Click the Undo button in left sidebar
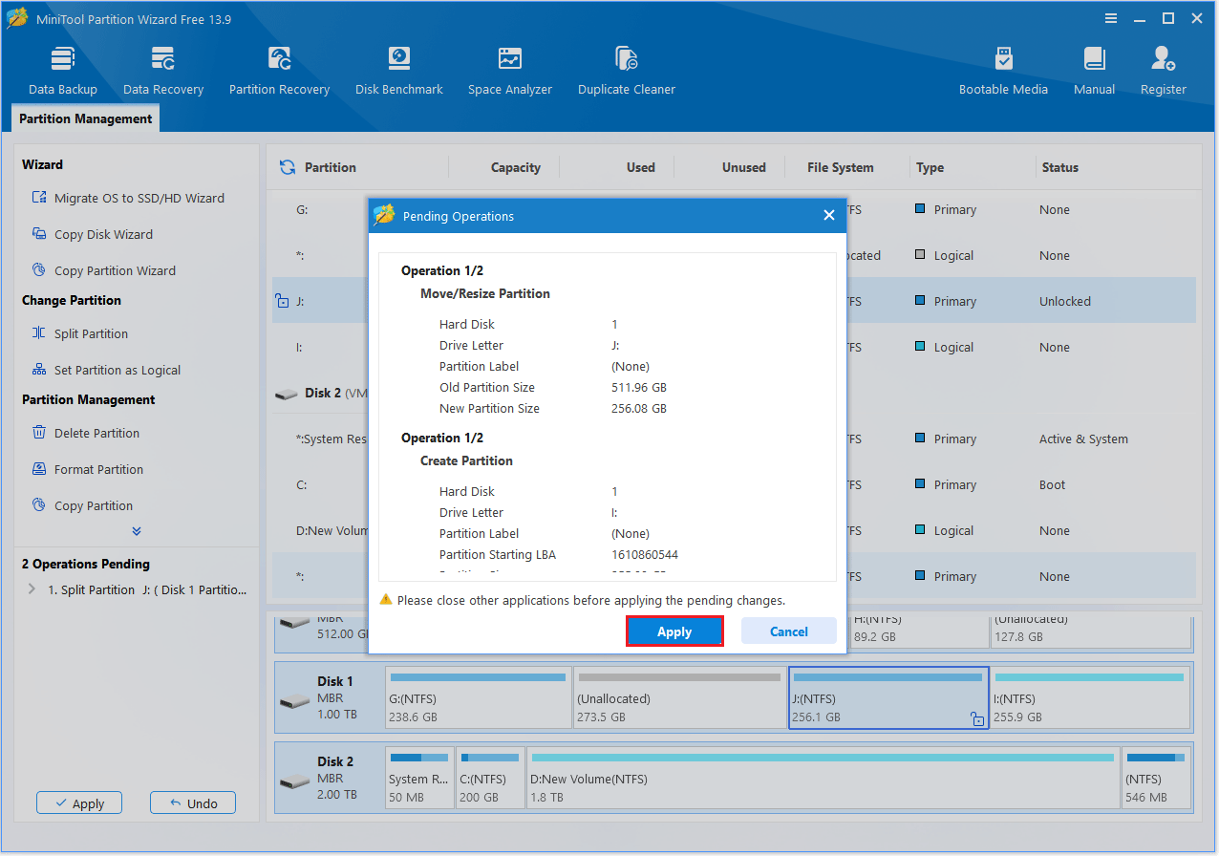The height and width of the screenshot is (856, 1219). (x=193, y=803)
